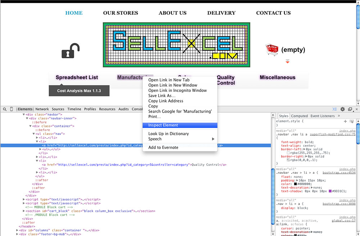Screen dimensions: 360x236
Task: Select Look Up in Dictionary
Action: point(180,134)
